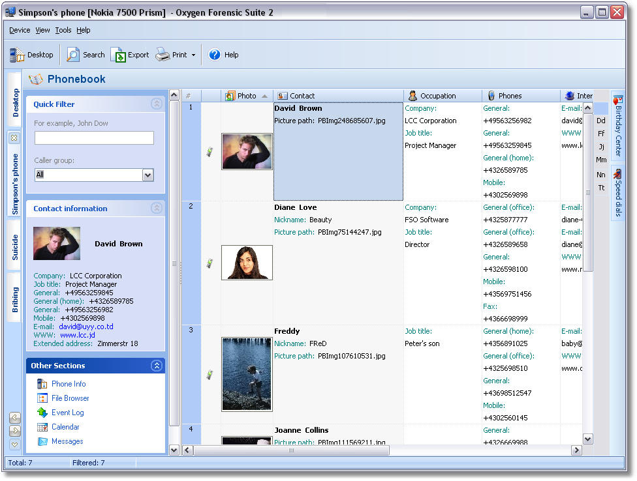Jump to the Jj alphabet index
Screen dimensions: 637x481
[601, 147]
